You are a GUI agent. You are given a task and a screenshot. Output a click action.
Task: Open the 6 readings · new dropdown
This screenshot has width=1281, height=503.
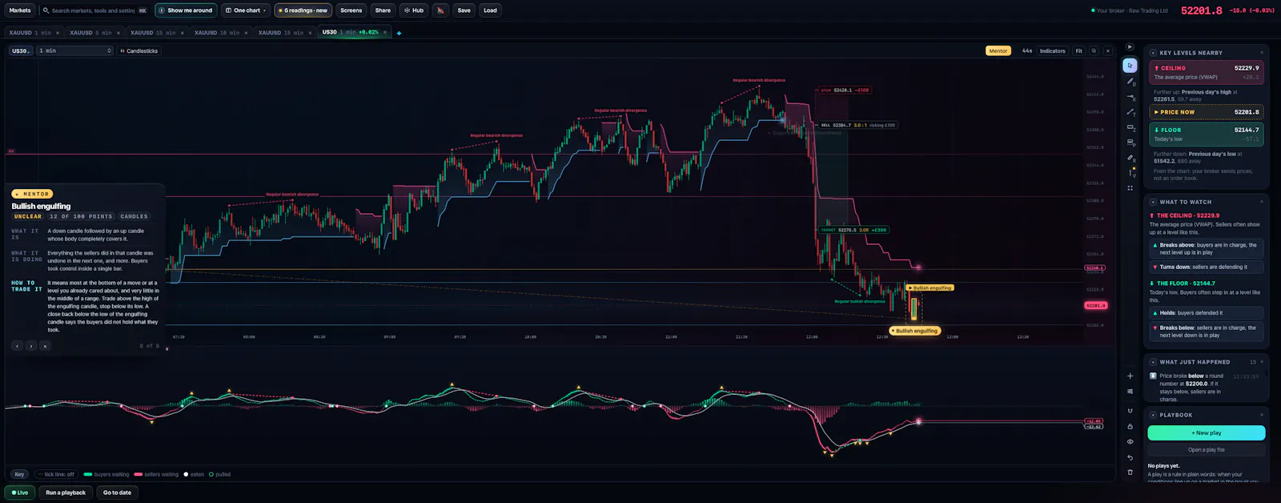pos(303,10)
